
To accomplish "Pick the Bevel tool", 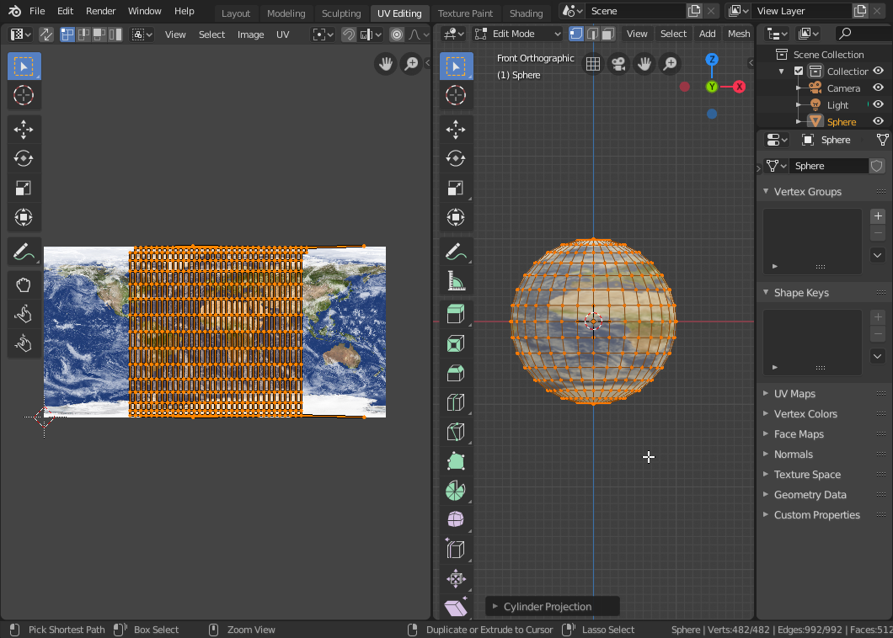I will [455, 373].
